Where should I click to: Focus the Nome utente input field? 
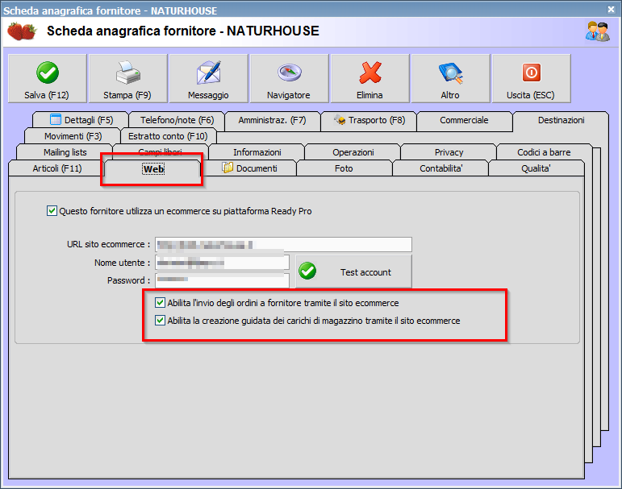(222, 263)
